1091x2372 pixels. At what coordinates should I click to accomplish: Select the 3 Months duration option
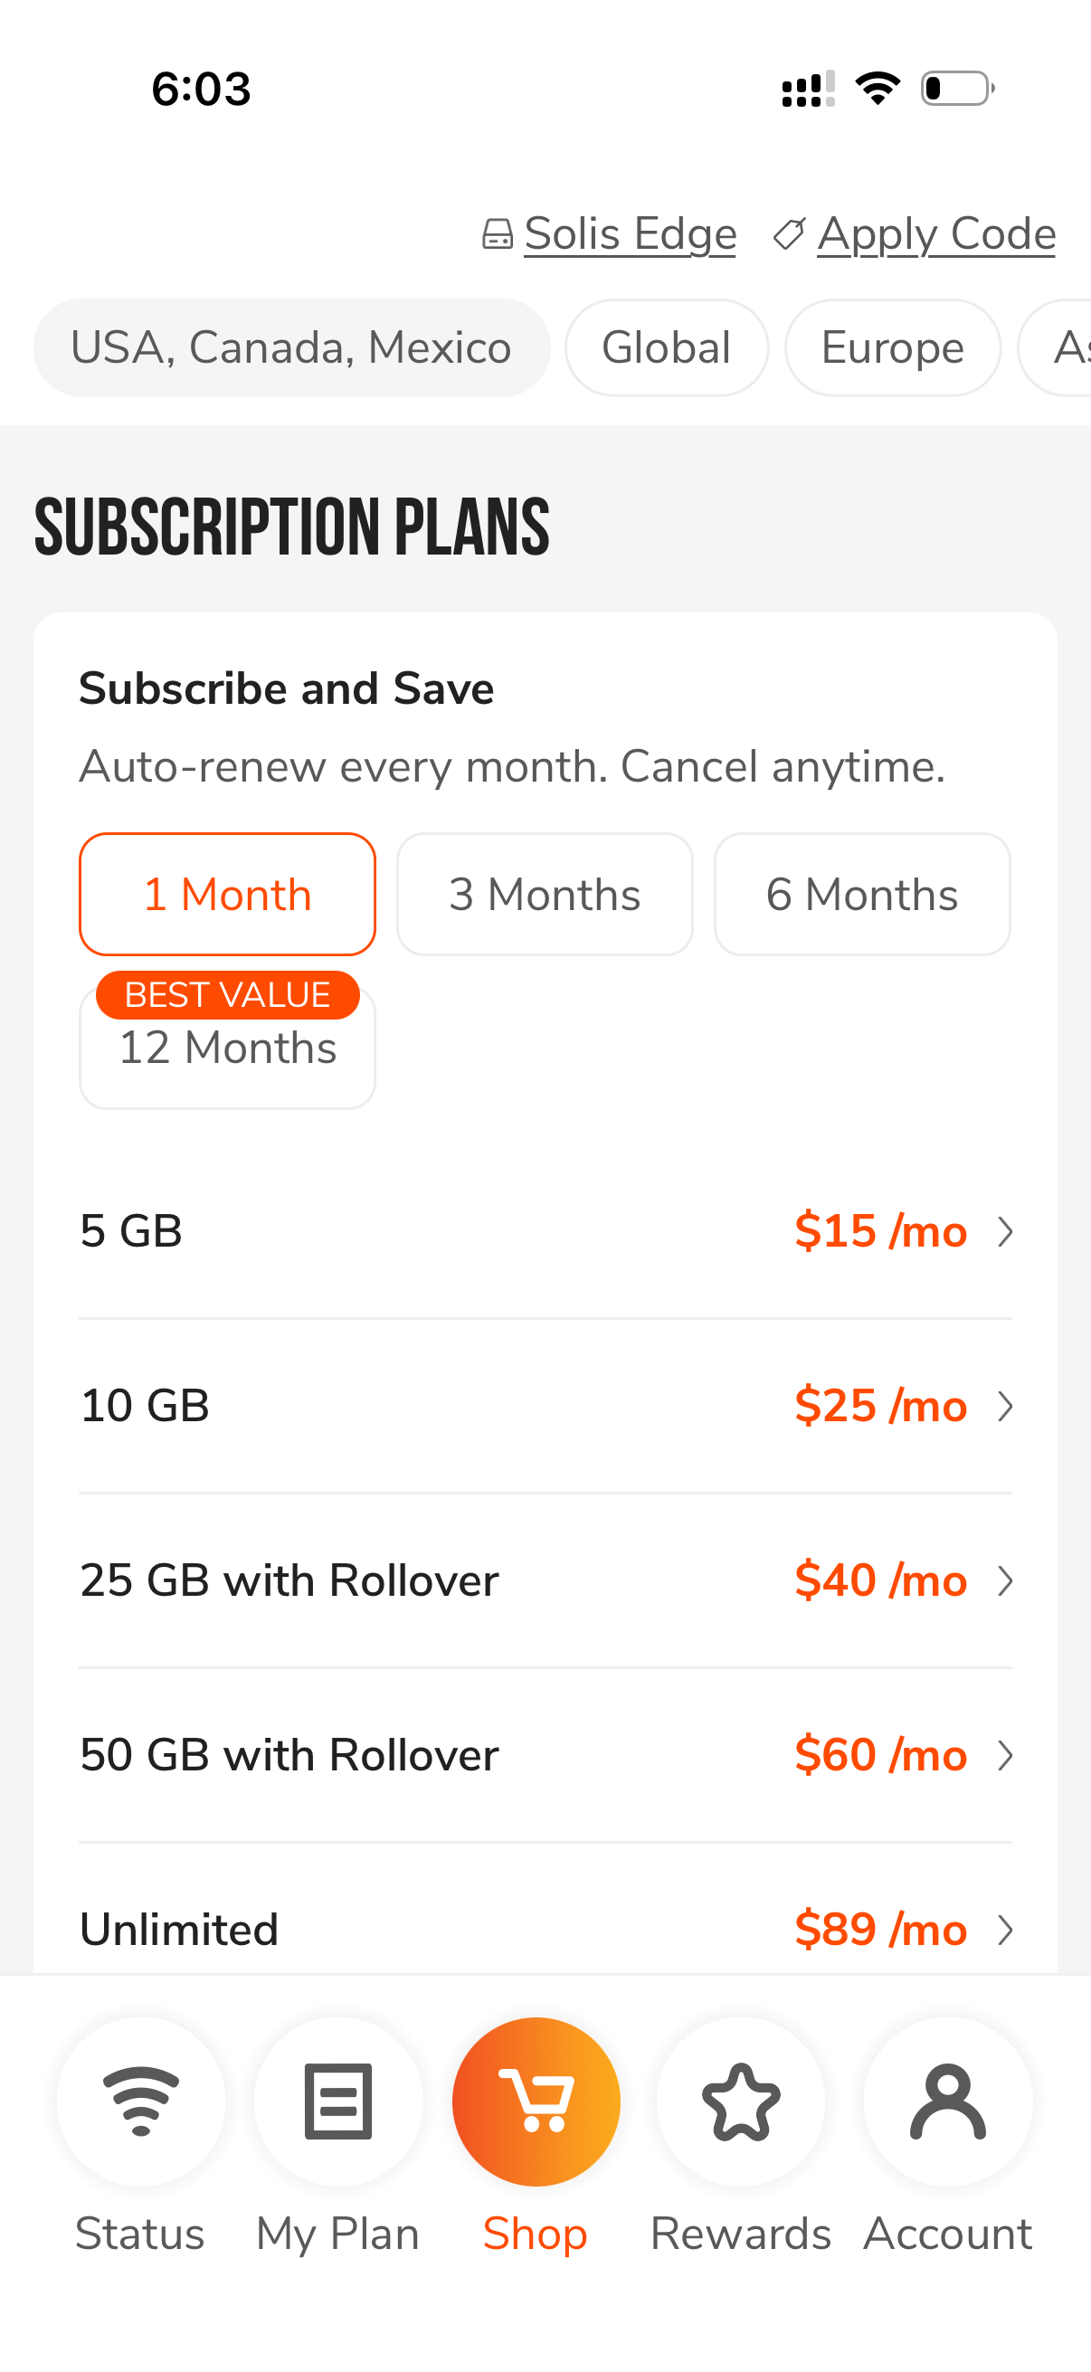click(545, 894)
